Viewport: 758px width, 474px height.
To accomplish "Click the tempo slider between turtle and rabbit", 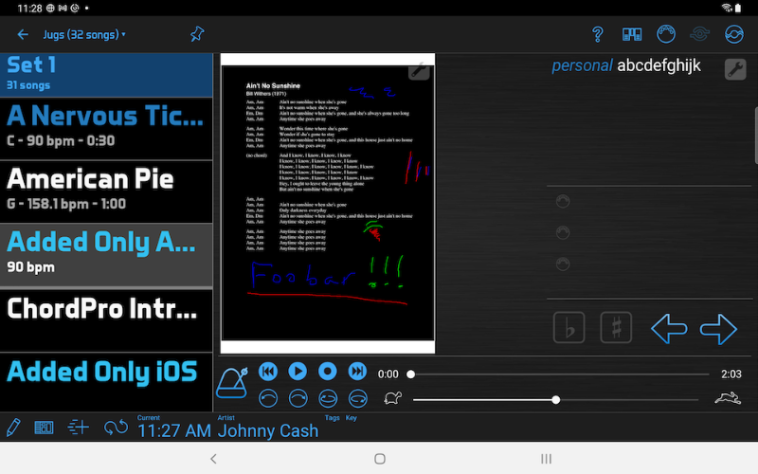I will point(556,399).
